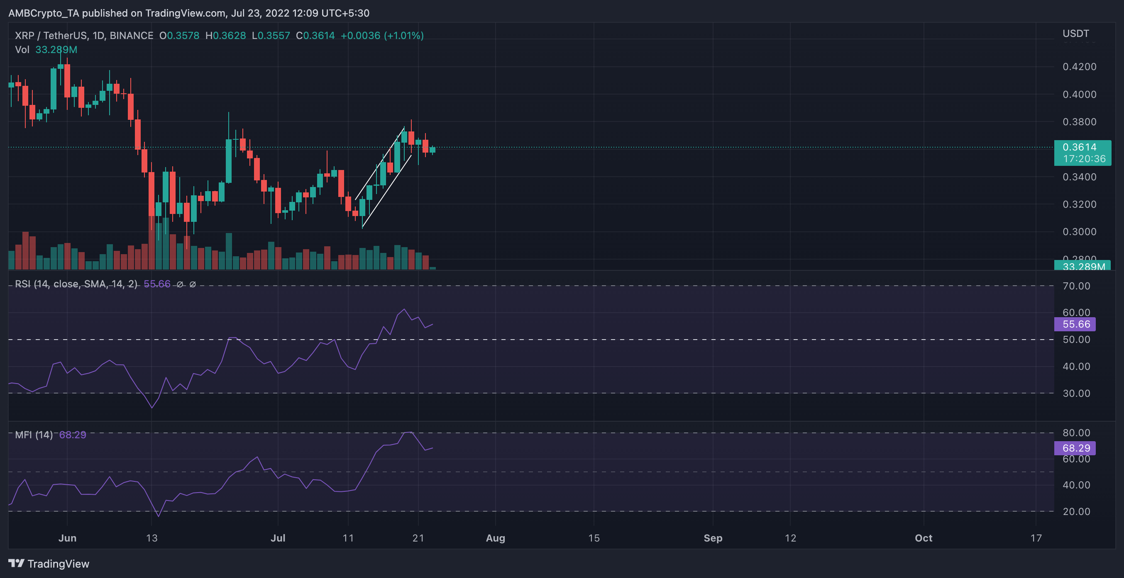Click the Jul label on time axis

tap(278, 538)
